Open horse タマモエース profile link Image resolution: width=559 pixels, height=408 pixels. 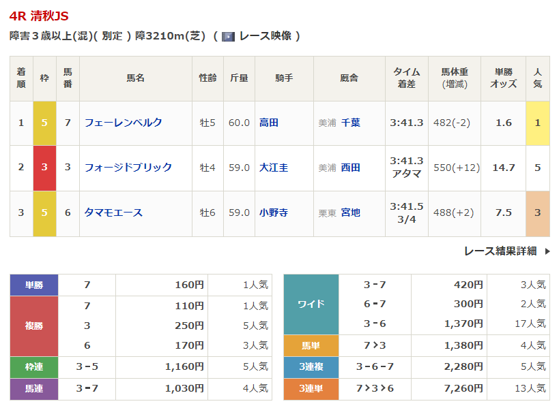113,213
